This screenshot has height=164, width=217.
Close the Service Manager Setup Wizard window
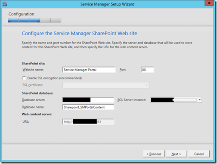(x=209, y=3)
